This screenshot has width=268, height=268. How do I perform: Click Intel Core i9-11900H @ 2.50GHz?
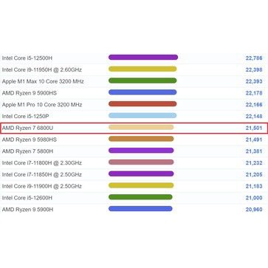[x=42, y=186]
